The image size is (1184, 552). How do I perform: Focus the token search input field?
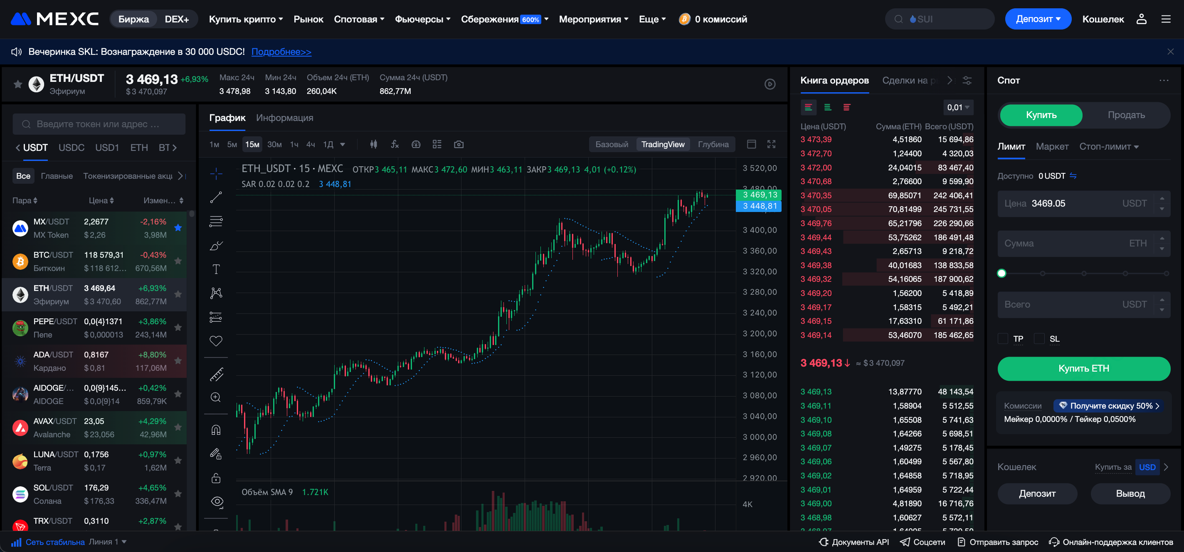click(99, 124)
